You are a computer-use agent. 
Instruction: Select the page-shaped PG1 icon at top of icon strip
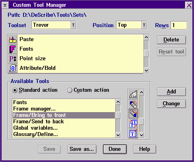(x=133, y=94)
